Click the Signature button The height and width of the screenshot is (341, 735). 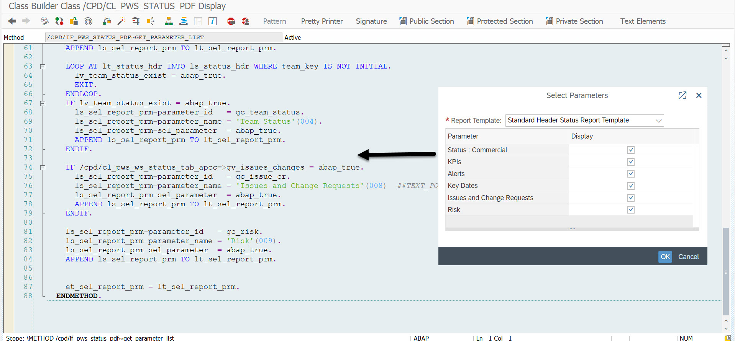371,21
